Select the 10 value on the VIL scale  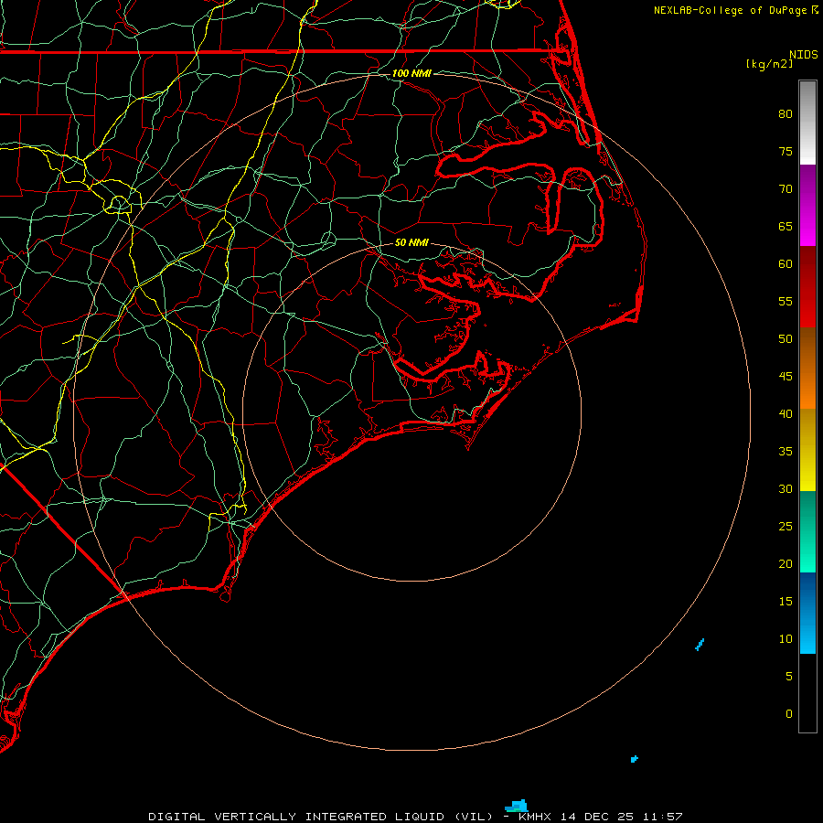[786, 639]
